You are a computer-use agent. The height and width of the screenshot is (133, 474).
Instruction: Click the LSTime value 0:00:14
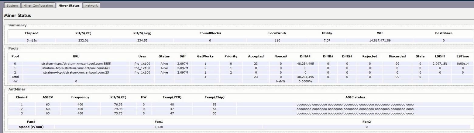pyautogui.click(x=462, y=64)
